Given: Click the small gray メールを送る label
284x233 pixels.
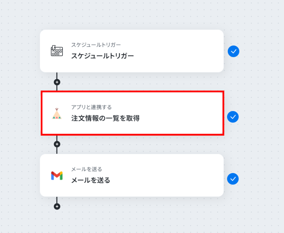Looking at the screenshot, I should 86,169.
